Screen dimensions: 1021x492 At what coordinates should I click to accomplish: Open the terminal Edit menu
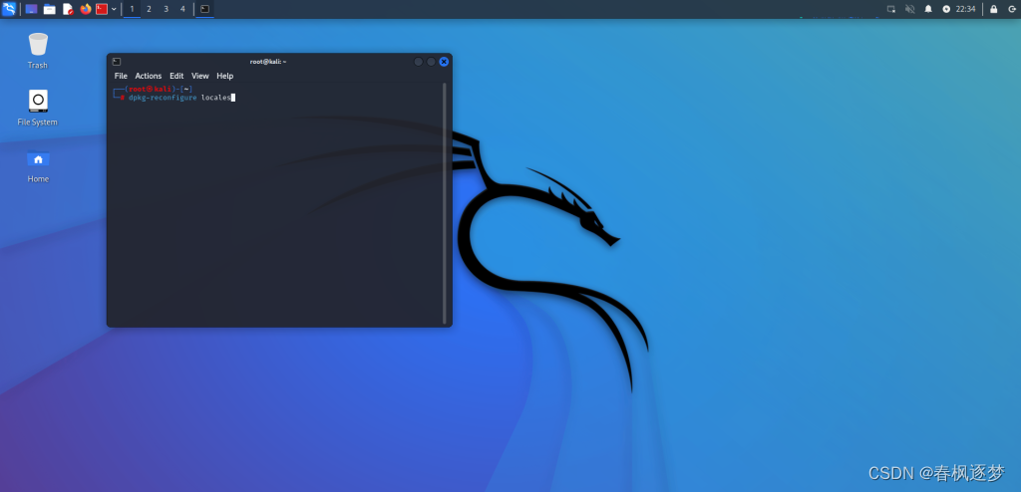(x=176, y=76)
